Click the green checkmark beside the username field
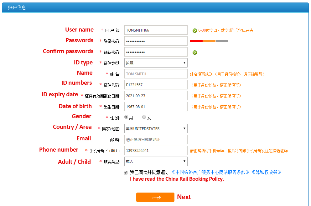Screen dimensions: 311x206 (x=194, y=30)
